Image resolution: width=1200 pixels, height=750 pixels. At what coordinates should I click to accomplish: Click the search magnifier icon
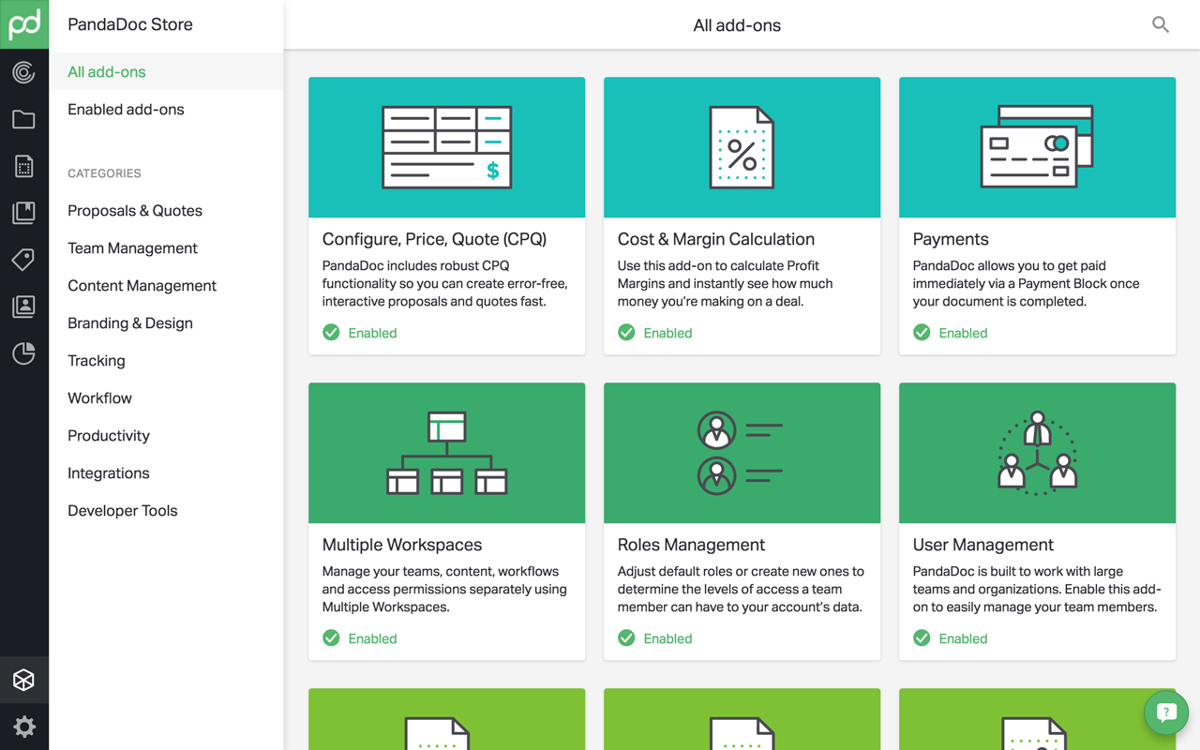point(1161,25)
